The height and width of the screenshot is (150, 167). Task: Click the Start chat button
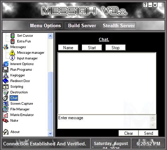coord(92,48)
